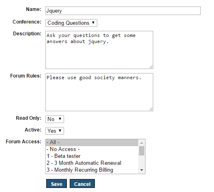Viewport: 214px width, 192px height.
Task: Save the forum settings
Action: pos(56,183)
